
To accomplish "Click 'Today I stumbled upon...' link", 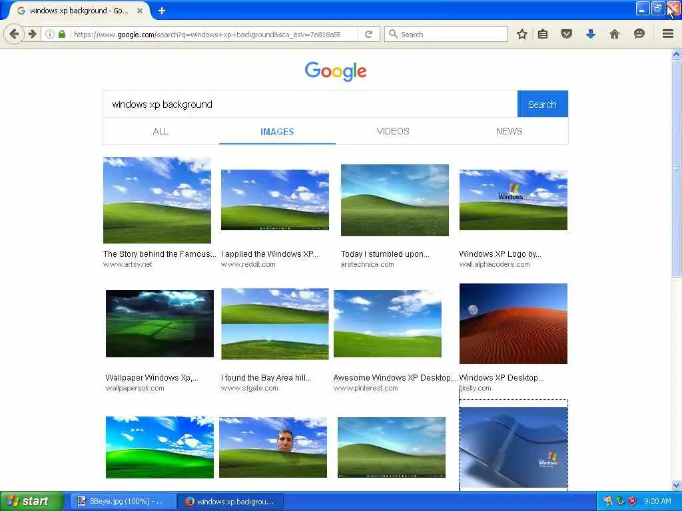I will (x=385, y=254).
